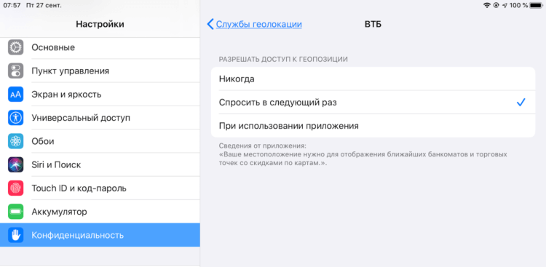The image size is (546, 267).
Task: Tap the blue checkmark indicator
Action: [x=521, y=103]
